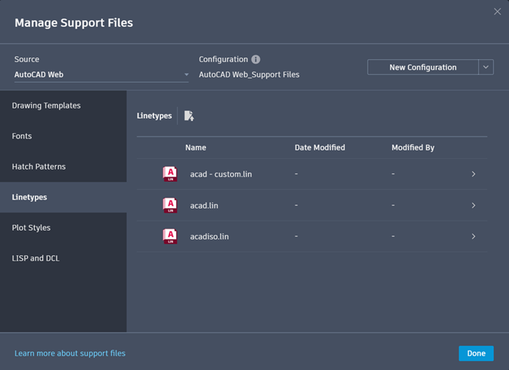Switch to the Drawing Templates tab
509x370 pixels.
point(46,105)
